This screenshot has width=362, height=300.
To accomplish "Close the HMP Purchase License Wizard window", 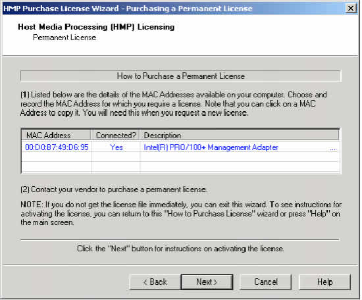I will coord(351,9).
